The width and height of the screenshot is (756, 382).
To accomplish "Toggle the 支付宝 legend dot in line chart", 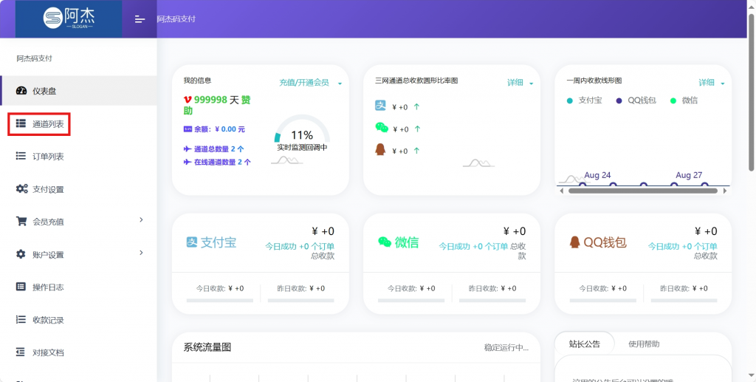I will pyautogui.click(x=570, y=100).
